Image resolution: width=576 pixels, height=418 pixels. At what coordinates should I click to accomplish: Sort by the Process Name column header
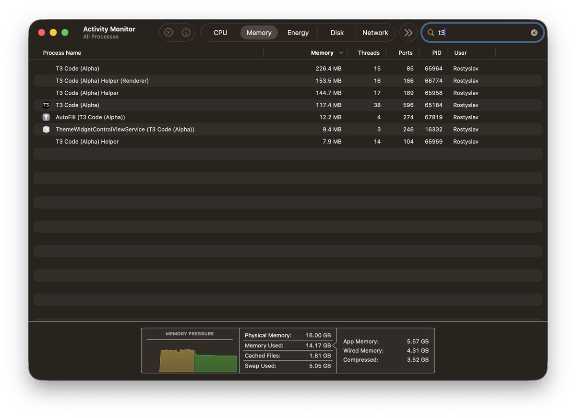pos(62,53)
